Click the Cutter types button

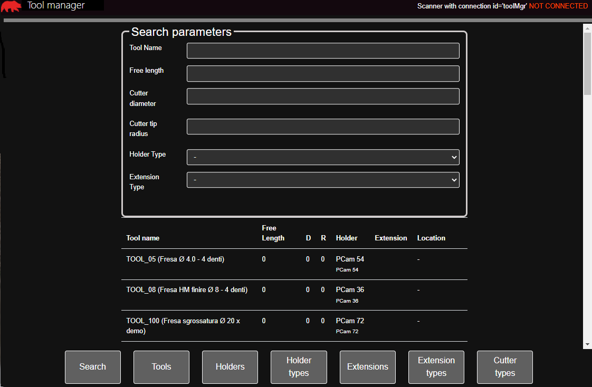pyautogui.click(x=504, y=367)
